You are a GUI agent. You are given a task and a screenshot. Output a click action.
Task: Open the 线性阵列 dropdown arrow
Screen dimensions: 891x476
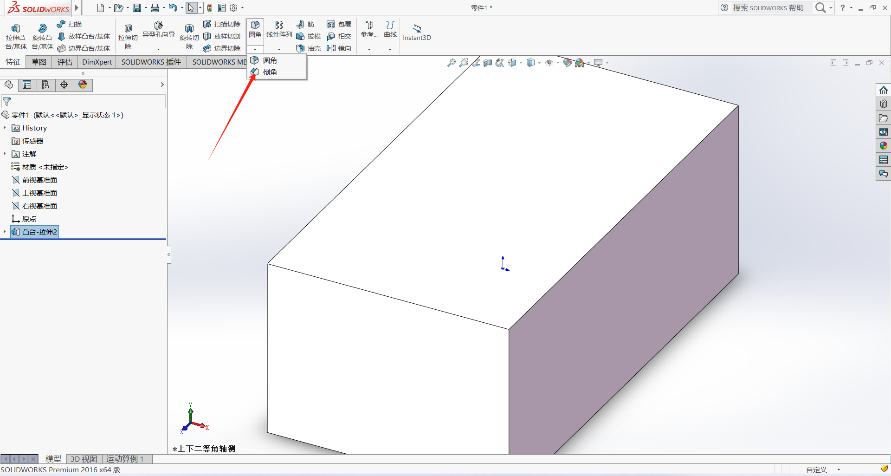pyautogui.click(x=279, y=49)
